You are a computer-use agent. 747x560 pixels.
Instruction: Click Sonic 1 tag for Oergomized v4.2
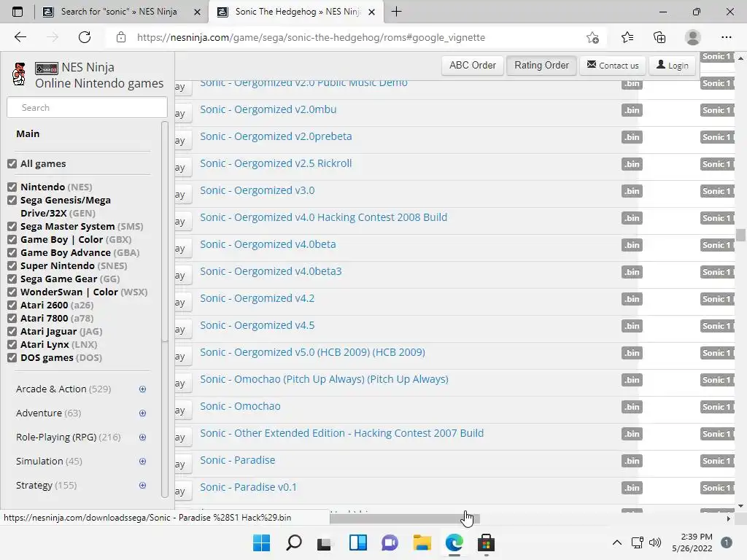coord(716,299)
